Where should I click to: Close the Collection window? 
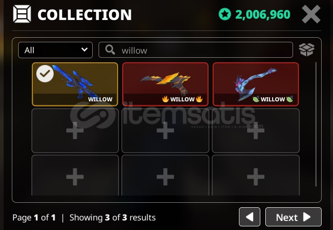[311, 14]
